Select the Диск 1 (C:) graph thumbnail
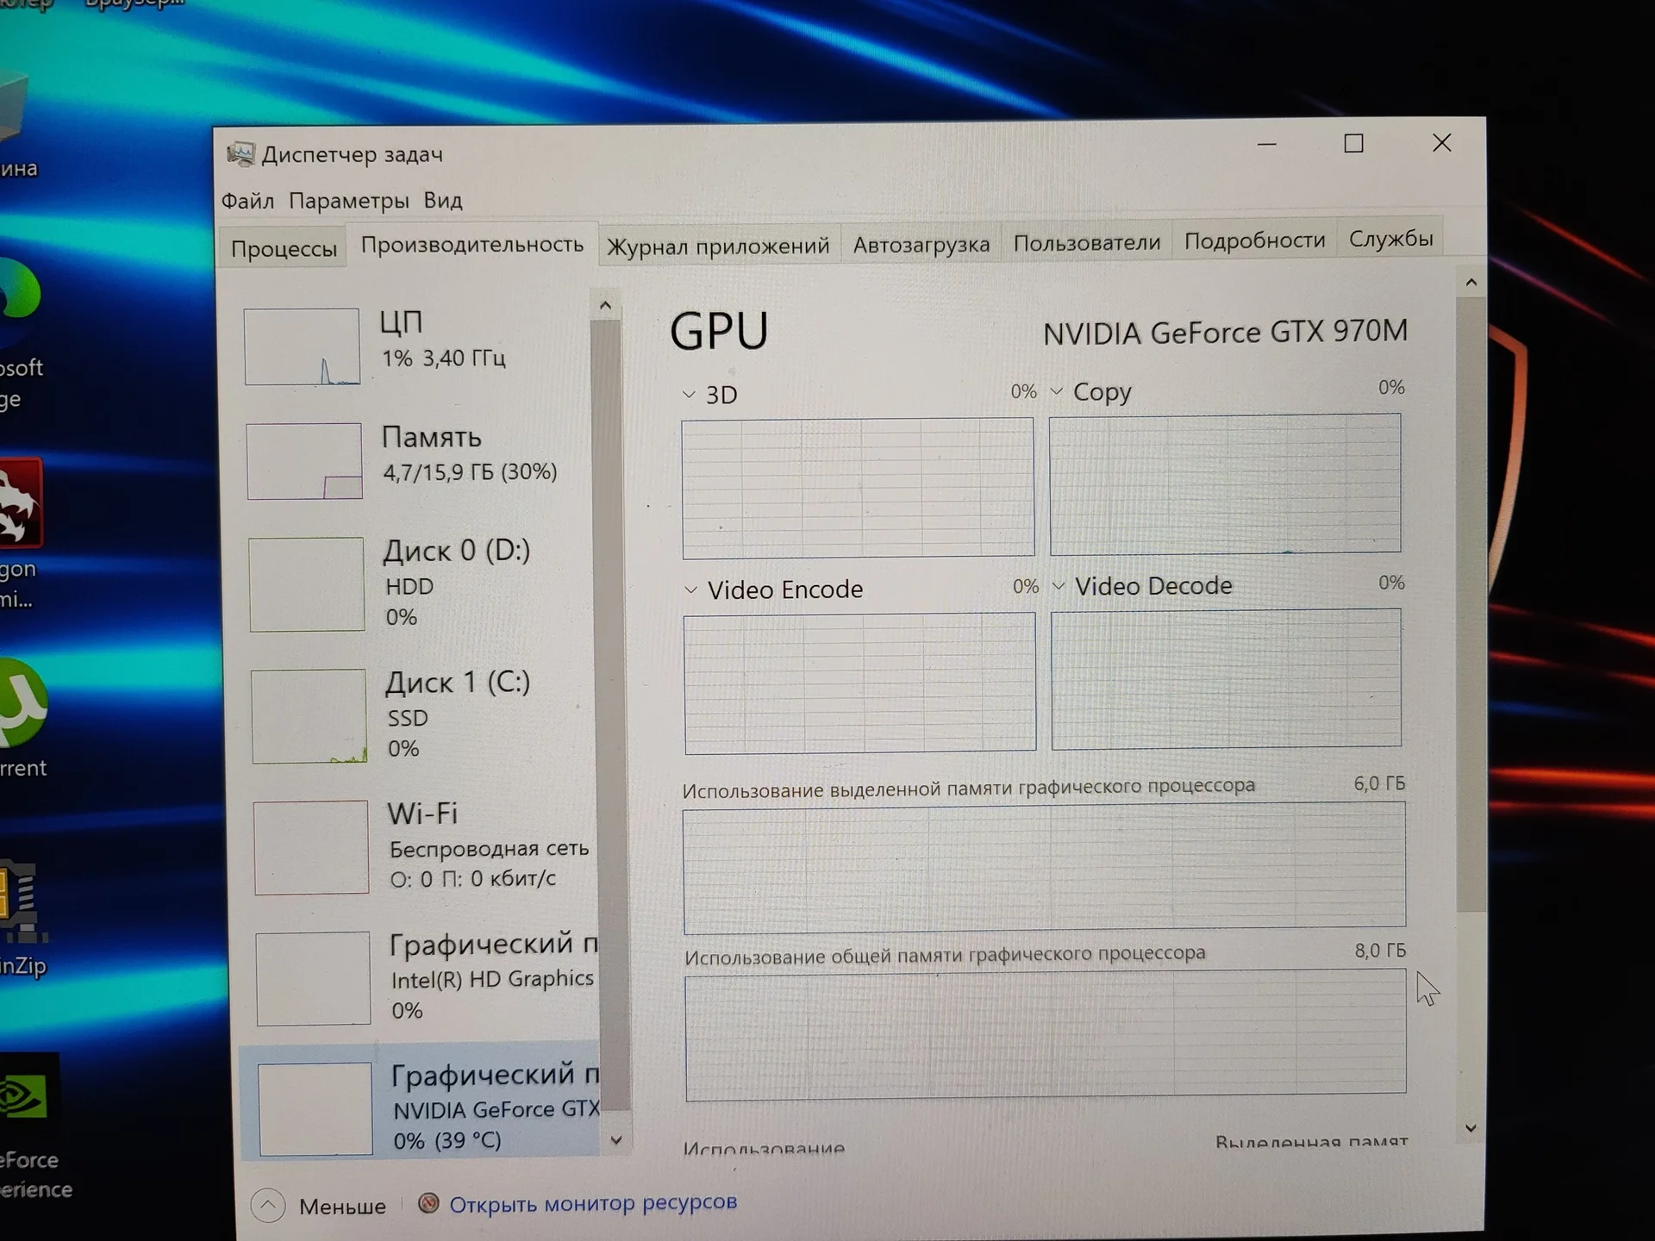Image resolution: width=1655 pixels, height=1241 pixels. point(309,716)
